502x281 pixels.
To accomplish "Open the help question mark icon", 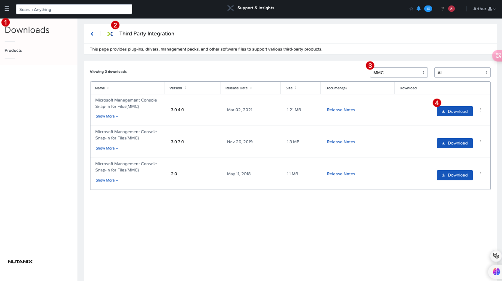I will tap(443, 9).
